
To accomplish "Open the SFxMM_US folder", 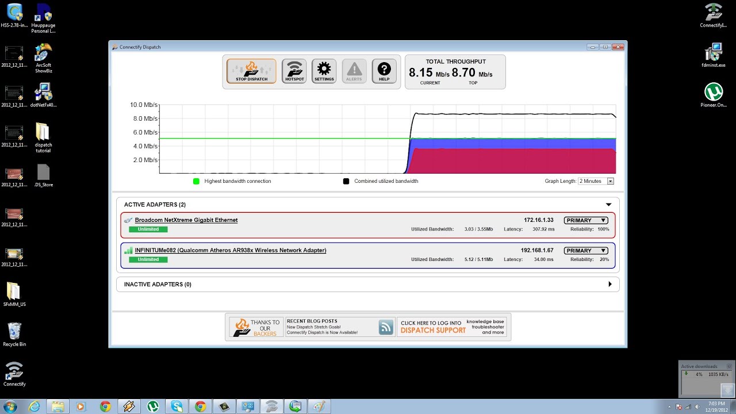I will pos(14,295).
